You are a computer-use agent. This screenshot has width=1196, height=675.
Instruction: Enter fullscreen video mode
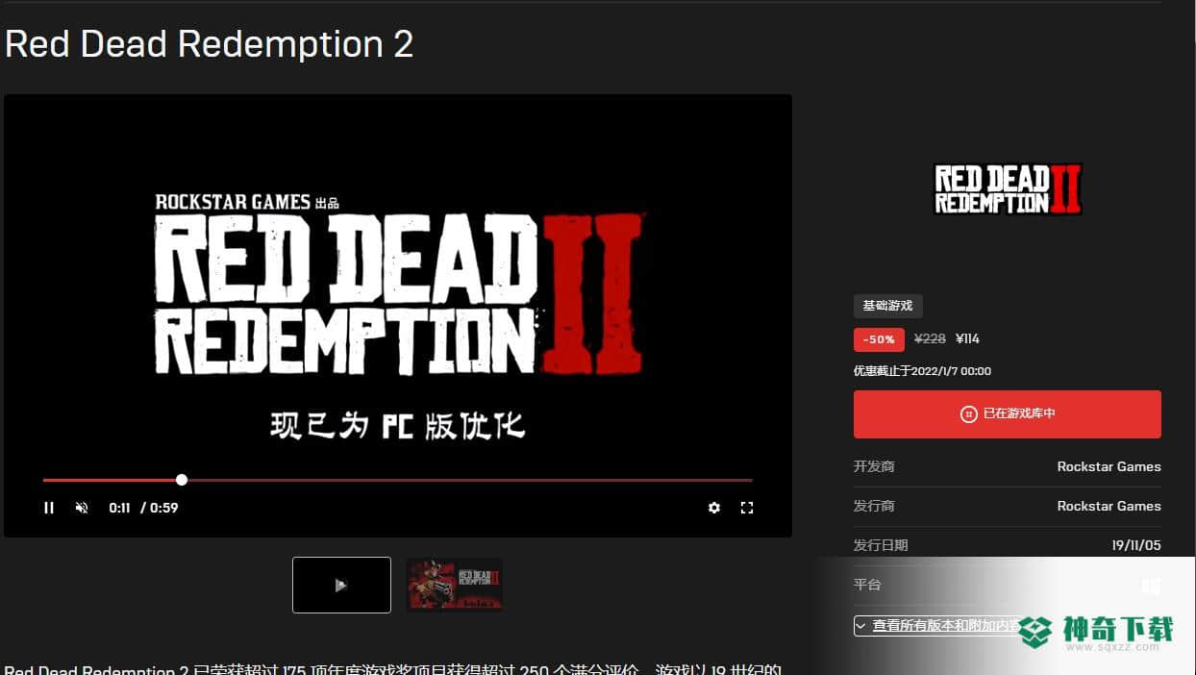[x=747, y=508]
